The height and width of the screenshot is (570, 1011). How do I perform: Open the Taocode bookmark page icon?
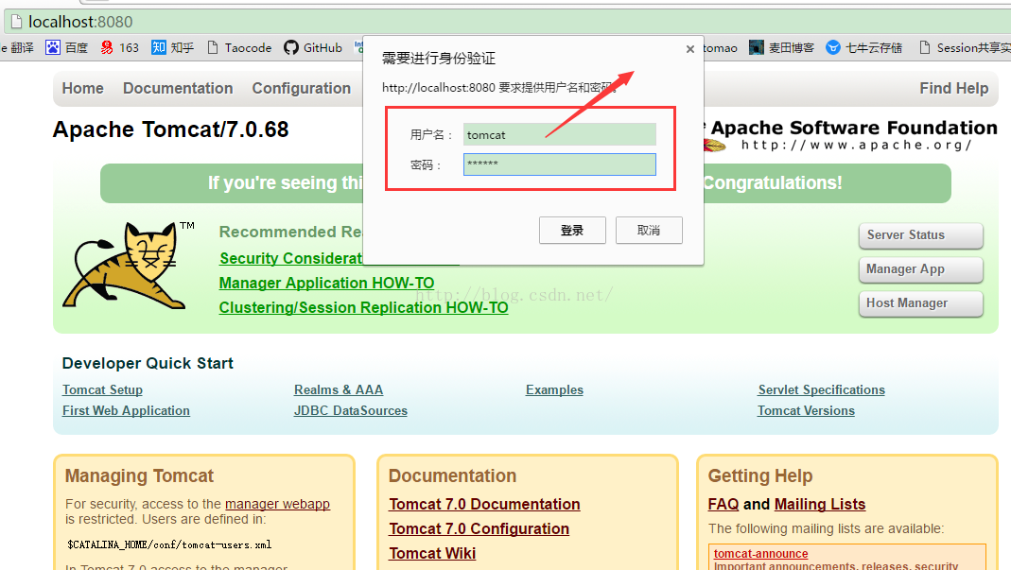212,47
